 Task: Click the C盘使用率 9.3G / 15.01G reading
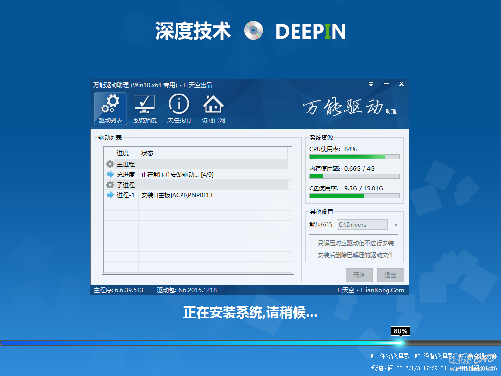(x=346, y=188)
